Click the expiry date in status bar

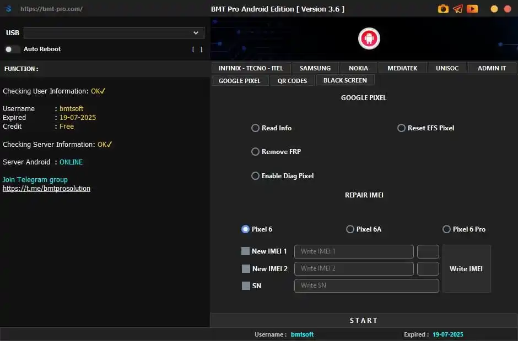click(x=448, y=334)
